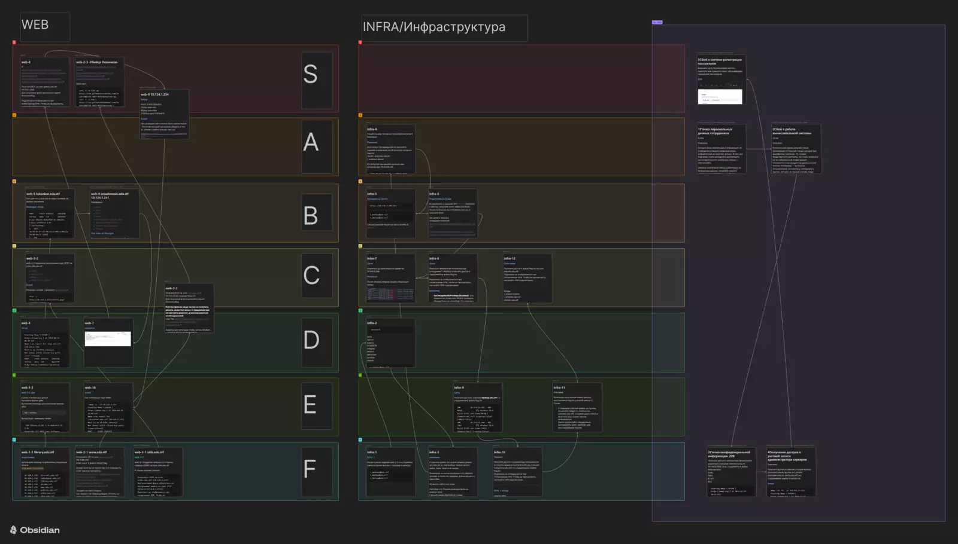Select the infra-11 note card
This screenshot has height=544, width=958.
577,407
